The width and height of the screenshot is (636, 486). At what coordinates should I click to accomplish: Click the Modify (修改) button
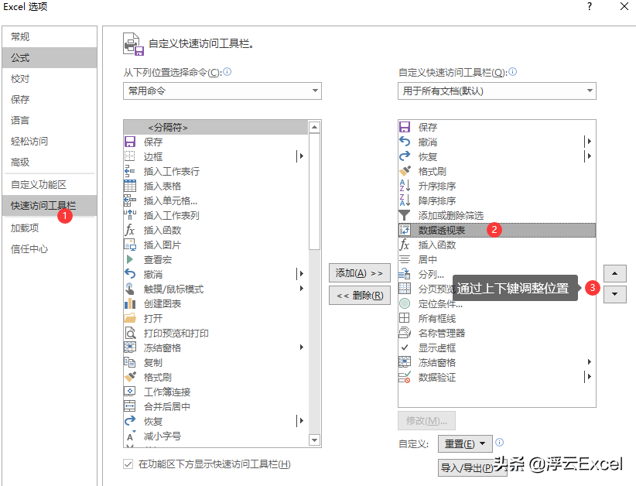click(x=426, y=421)
